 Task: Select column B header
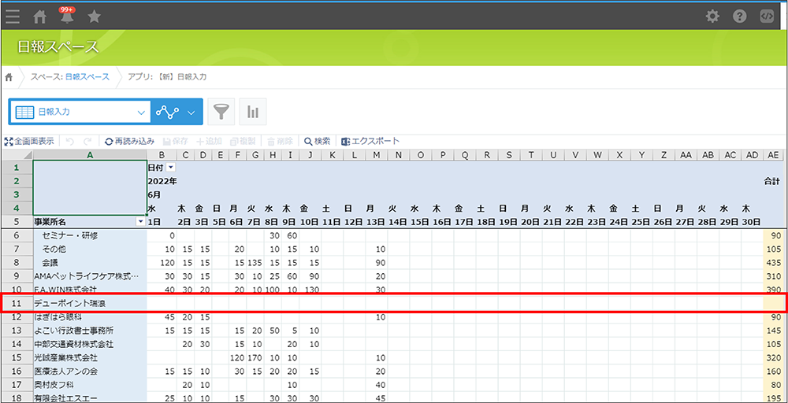pos(162,155)
